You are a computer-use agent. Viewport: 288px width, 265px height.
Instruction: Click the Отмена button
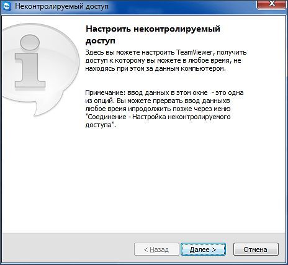click(x=256, y=249)
